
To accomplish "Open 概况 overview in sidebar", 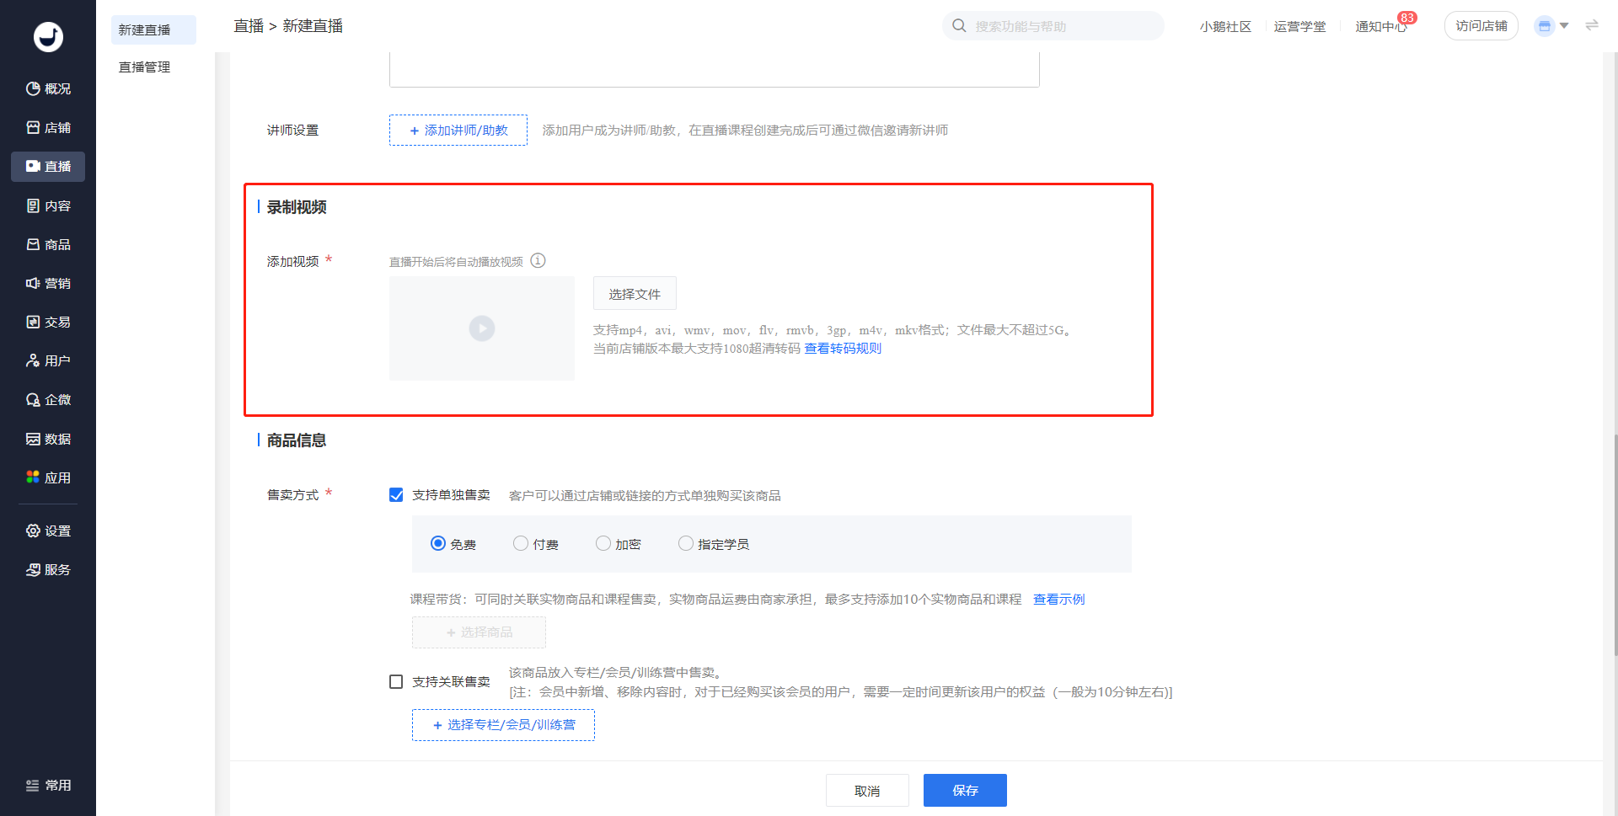I will click(48, 88).
